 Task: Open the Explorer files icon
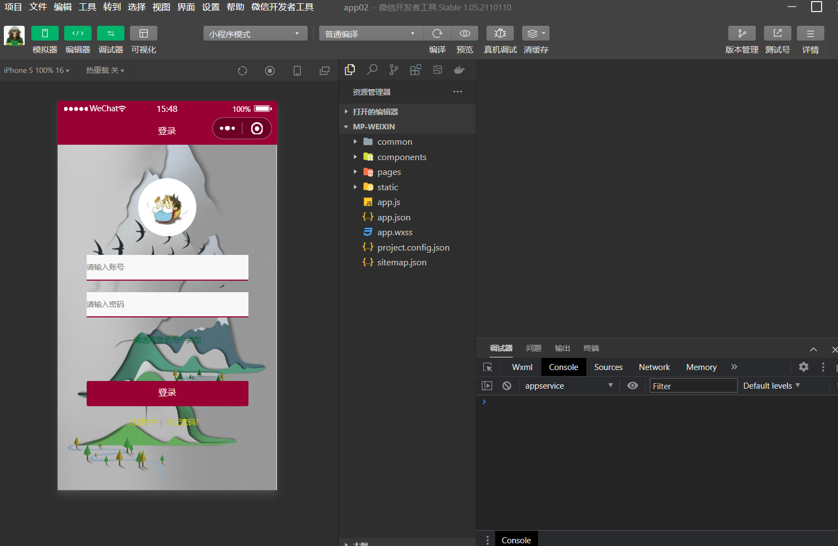coord(350,70)
